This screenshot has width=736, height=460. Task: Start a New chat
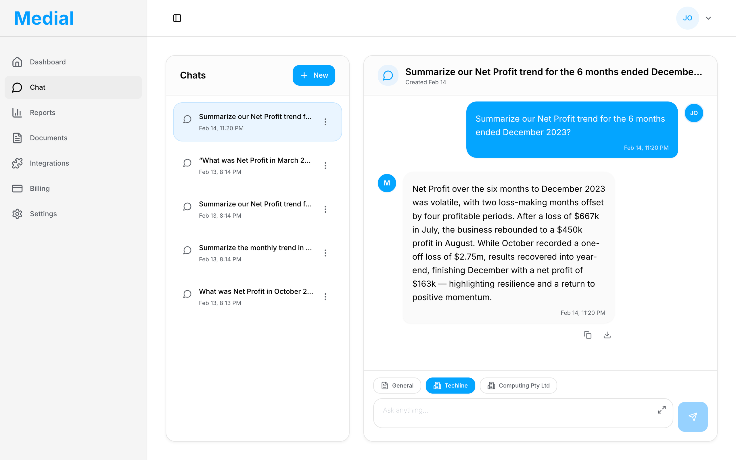[314, 75]
